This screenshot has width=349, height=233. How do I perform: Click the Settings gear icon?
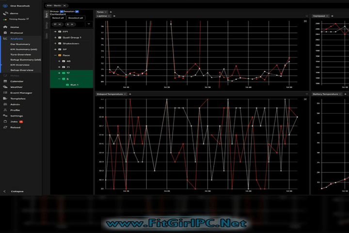[5, 116]
